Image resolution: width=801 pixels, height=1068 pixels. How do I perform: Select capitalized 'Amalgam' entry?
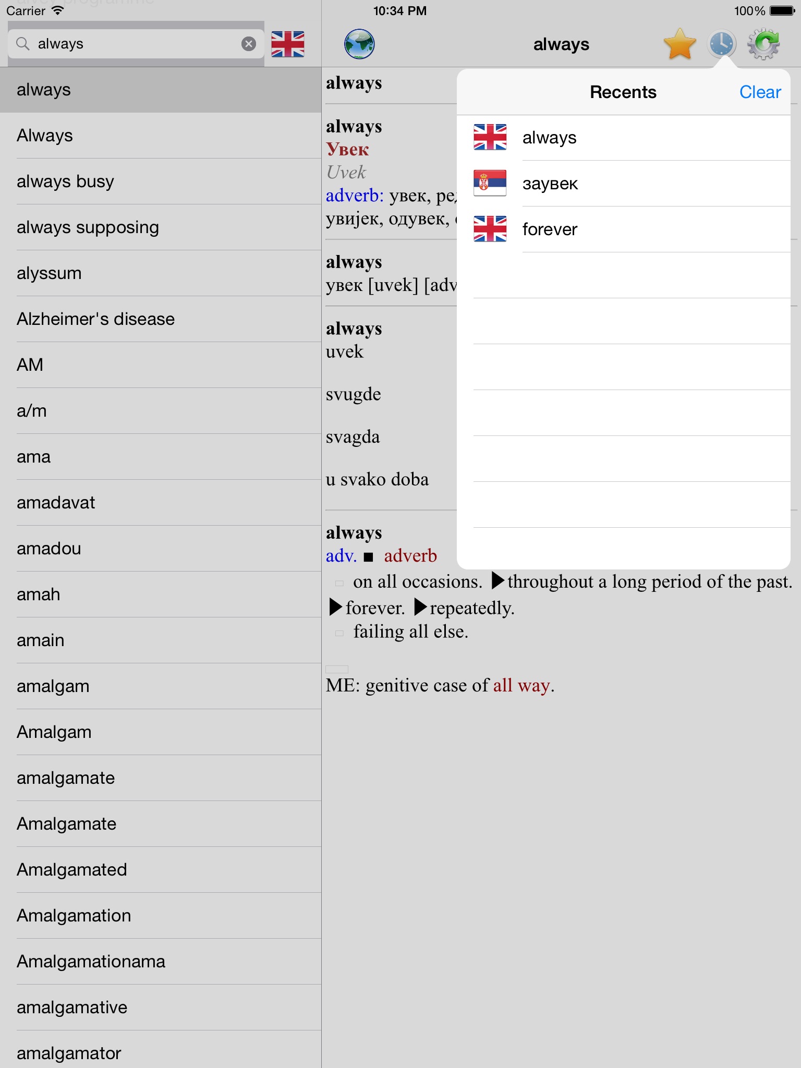click(x=161, y=732)
